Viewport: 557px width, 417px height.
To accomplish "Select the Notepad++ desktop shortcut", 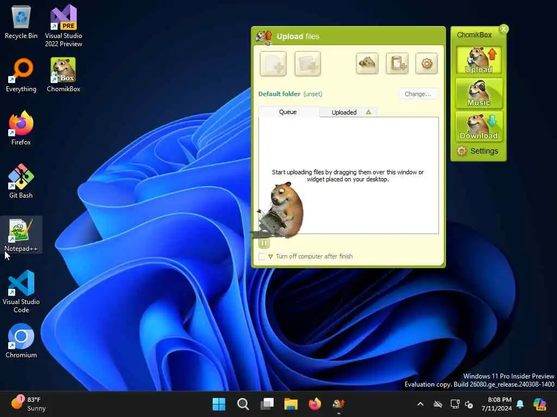I will pos(21,235).
